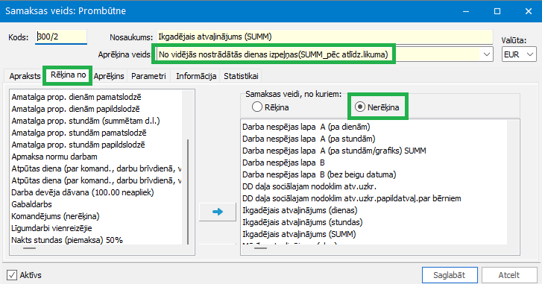The width and height of the screenshot is (542, 284).
Task: Select the Nerēķina radio button
Action: click(x=360, y=107)
